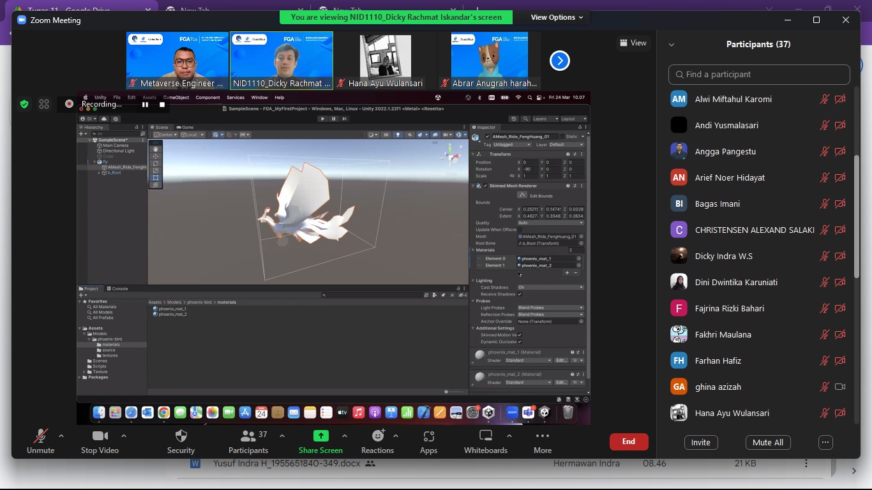
Task: Click the participants list scrollbar
Action: 857,217
